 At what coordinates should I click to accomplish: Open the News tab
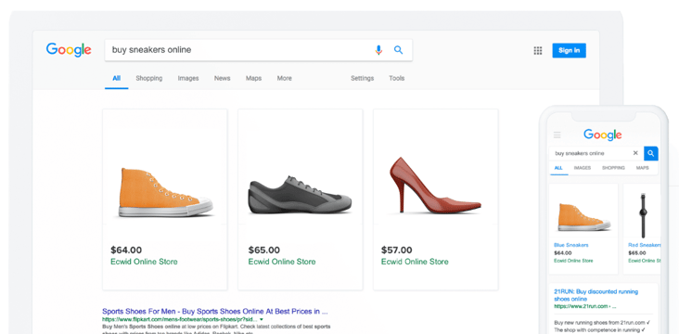click(x=222, y=79)
